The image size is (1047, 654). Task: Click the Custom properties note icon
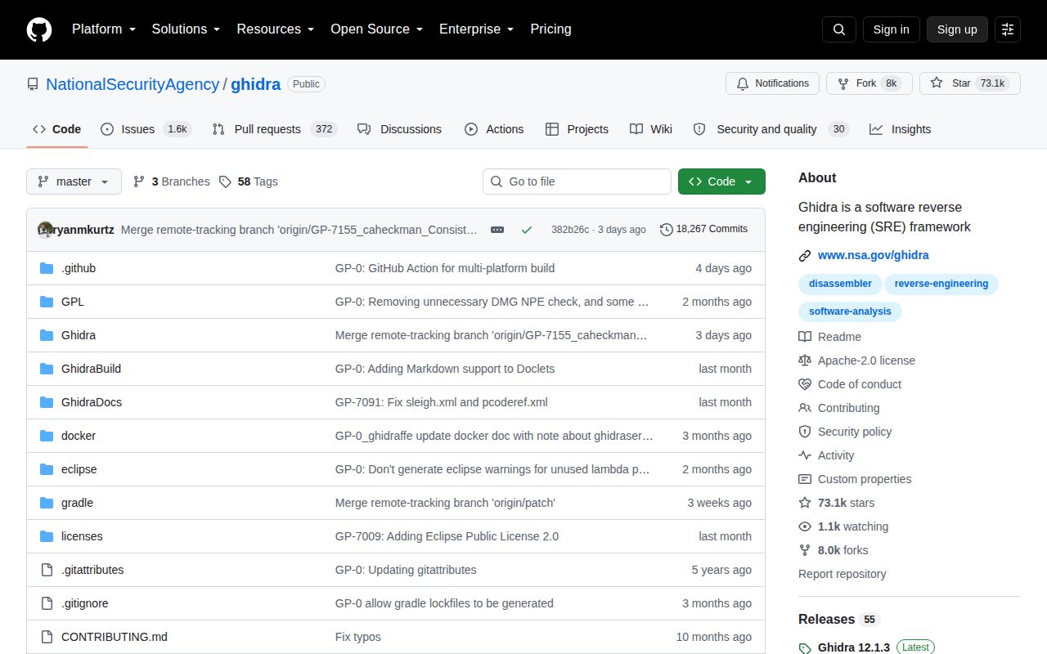click(x=805, y=479)
